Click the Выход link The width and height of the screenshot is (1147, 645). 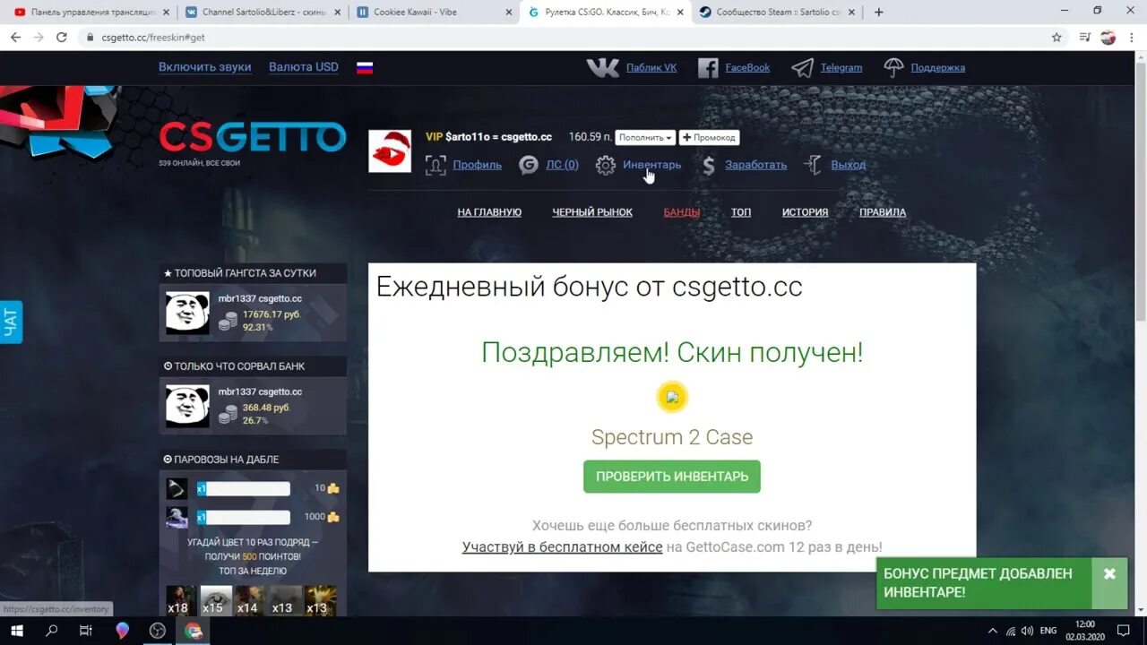849,165
